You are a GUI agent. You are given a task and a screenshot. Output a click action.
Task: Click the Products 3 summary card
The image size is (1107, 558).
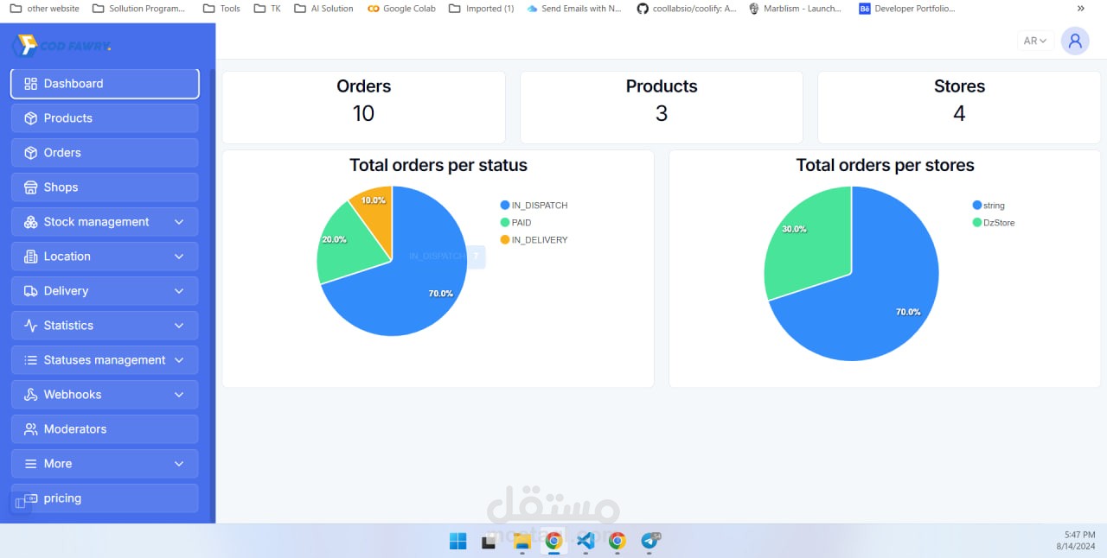pos(662,107)
